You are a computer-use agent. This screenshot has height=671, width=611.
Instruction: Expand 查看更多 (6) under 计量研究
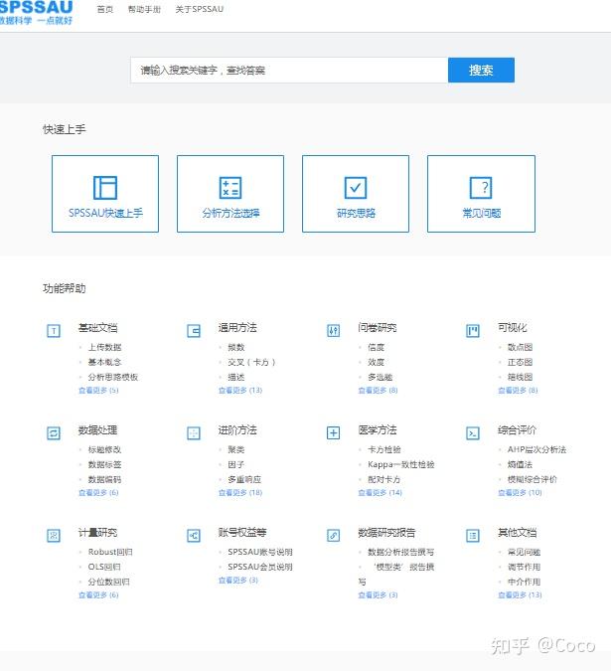(x=98, y=594)
